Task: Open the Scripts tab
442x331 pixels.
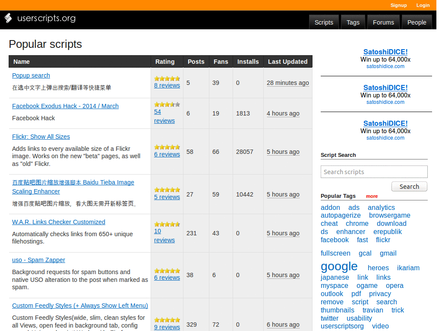Action: pyautogui.click(x=324, y=22)
